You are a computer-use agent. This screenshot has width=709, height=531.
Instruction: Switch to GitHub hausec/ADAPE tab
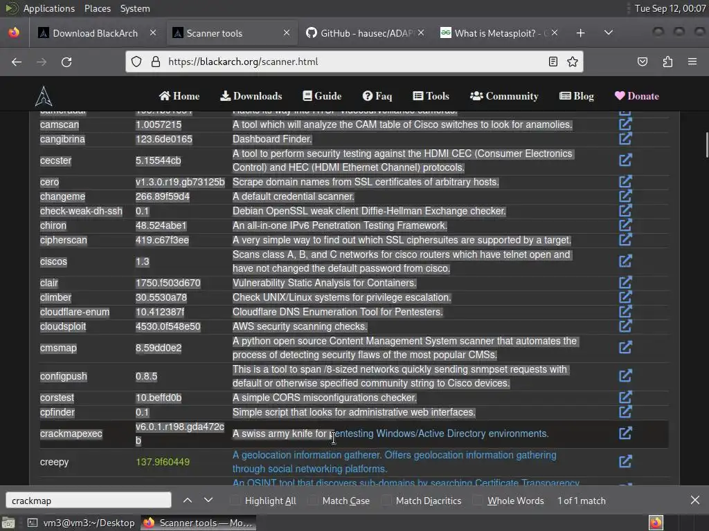[x=366, y=33]
